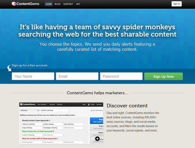
Task: Click 'Sign up for a free account.' text
Action: (x=30, y=65)
